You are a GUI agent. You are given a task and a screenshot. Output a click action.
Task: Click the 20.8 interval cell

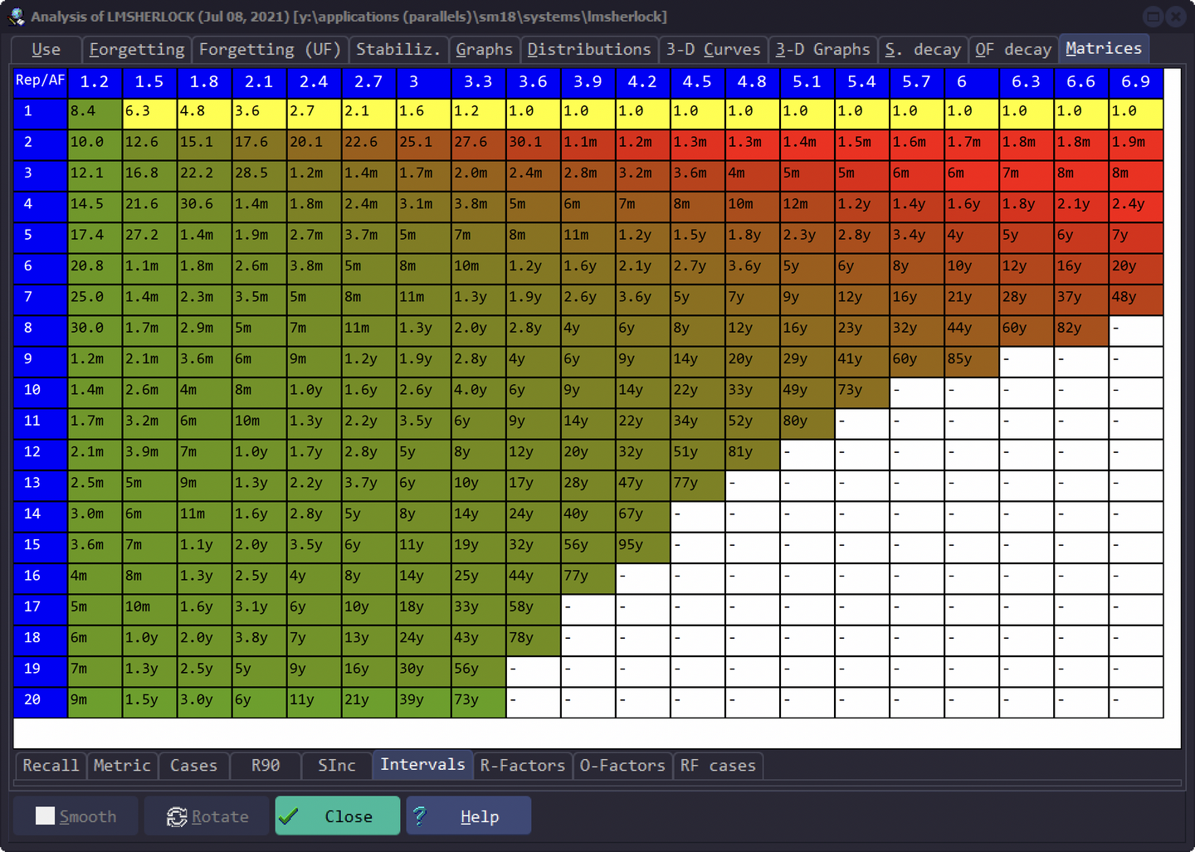(95, 269)
